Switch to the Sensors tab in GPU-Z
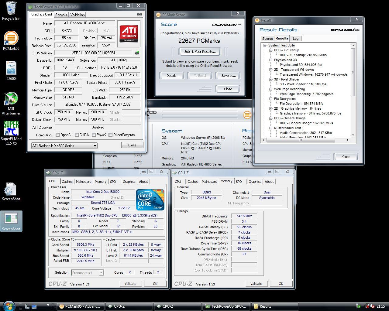Screen dimensions: 389x311 [x=61, y=15]
